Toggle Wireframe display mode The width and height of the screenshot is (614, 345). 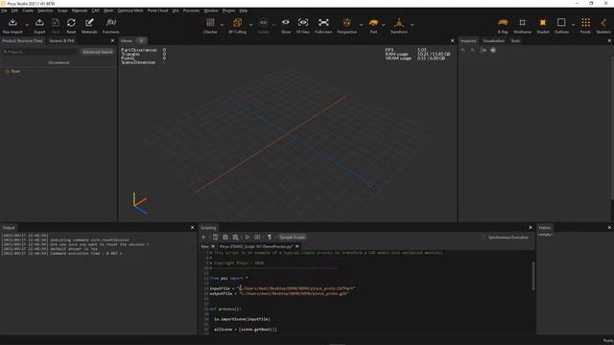click(522, 23)
